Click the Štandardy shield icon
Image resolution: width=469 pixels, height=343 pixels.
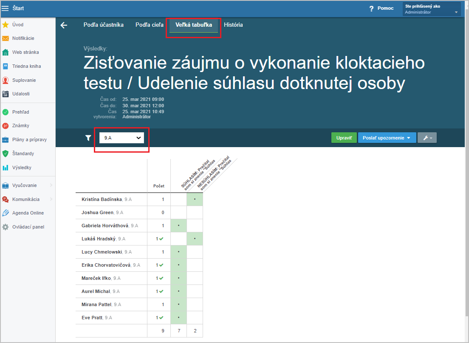(x=6, y=154)
